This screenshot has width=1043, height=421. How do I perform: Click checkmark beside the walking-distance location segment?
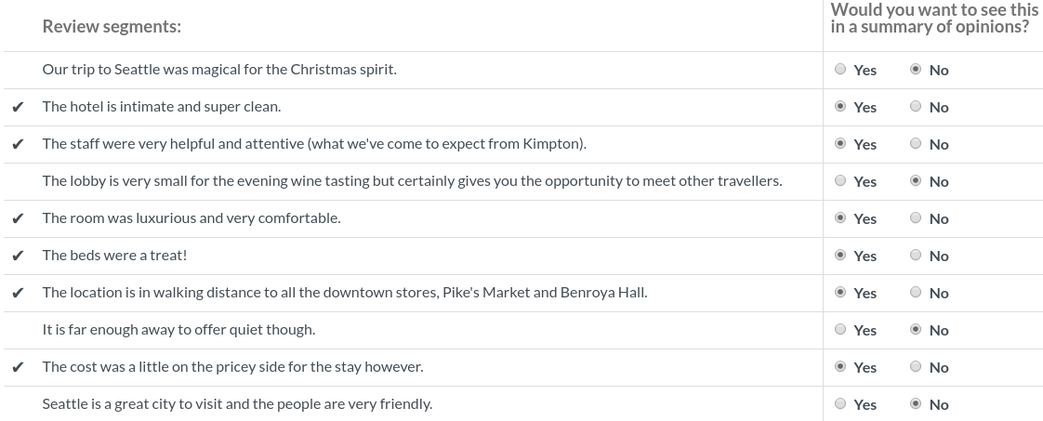click(x=18, y=294)
